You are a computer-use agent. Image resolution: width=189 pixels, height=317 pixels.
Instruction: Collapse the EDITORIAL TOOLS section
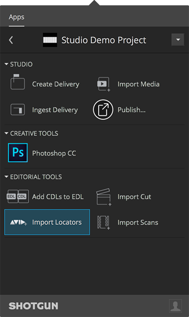6,177
